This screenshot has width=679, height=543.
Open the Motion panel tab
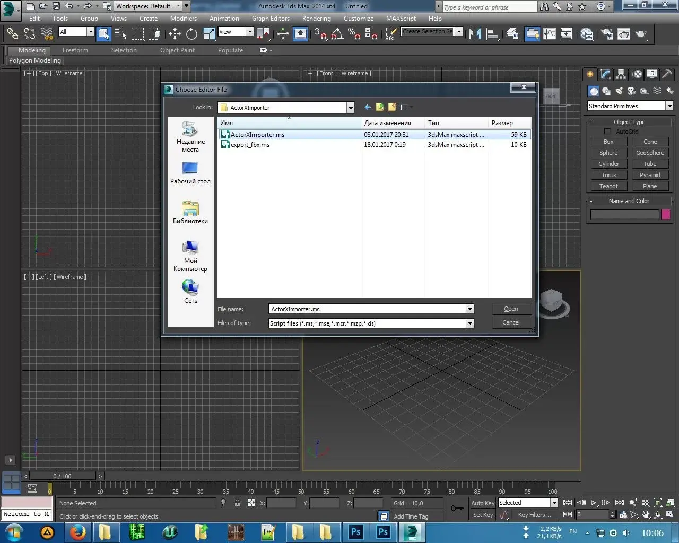pyautogui.click(x=637, y=74)
